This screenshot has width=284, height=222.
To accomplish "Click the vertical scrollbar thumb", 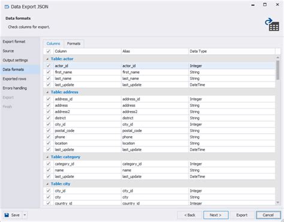I will point(278,70).
